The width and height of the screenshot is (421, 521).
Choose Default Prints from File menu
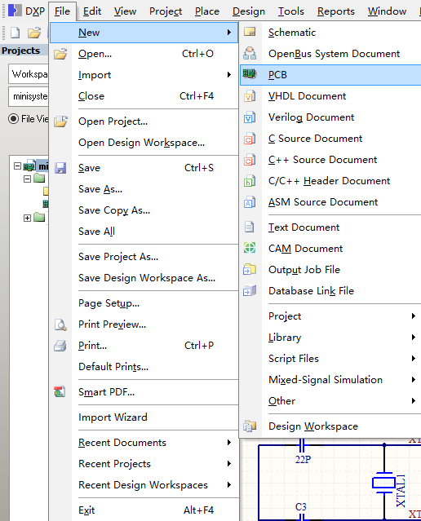(144, 367)
